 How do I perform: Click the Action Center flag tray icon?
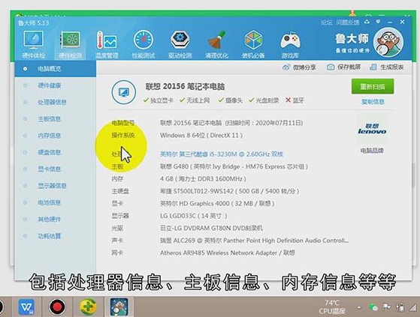[387, 307]
